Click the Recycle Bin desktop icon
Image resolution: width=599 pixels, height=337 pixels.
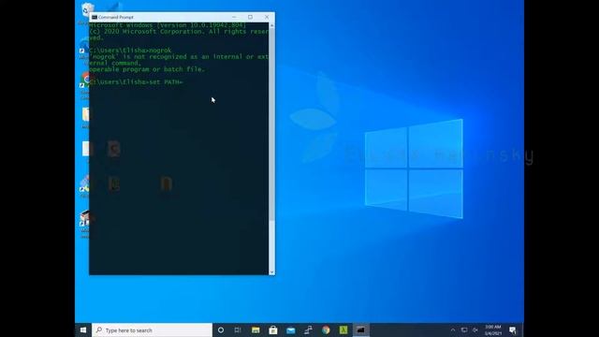click(86, 10)
